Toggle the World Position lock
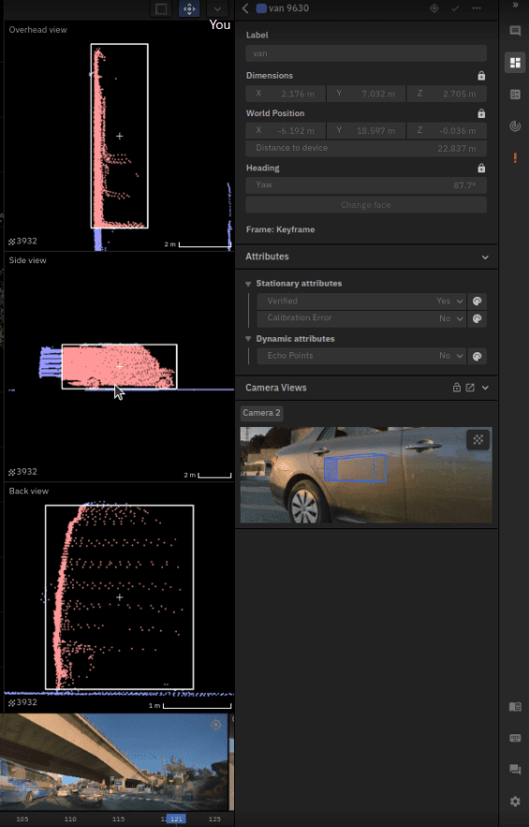 (x=481, y=113)
